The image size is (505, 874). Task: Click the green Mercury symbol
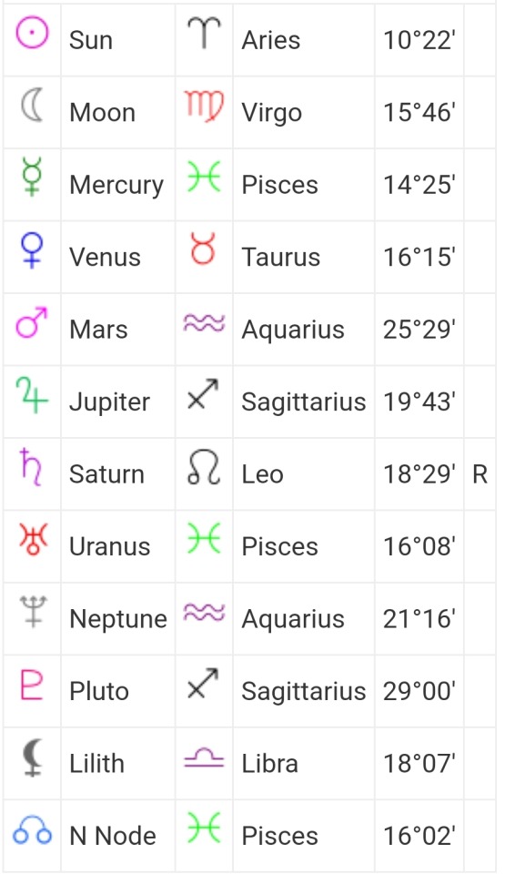pyautogui.click(x=32, y=177)
